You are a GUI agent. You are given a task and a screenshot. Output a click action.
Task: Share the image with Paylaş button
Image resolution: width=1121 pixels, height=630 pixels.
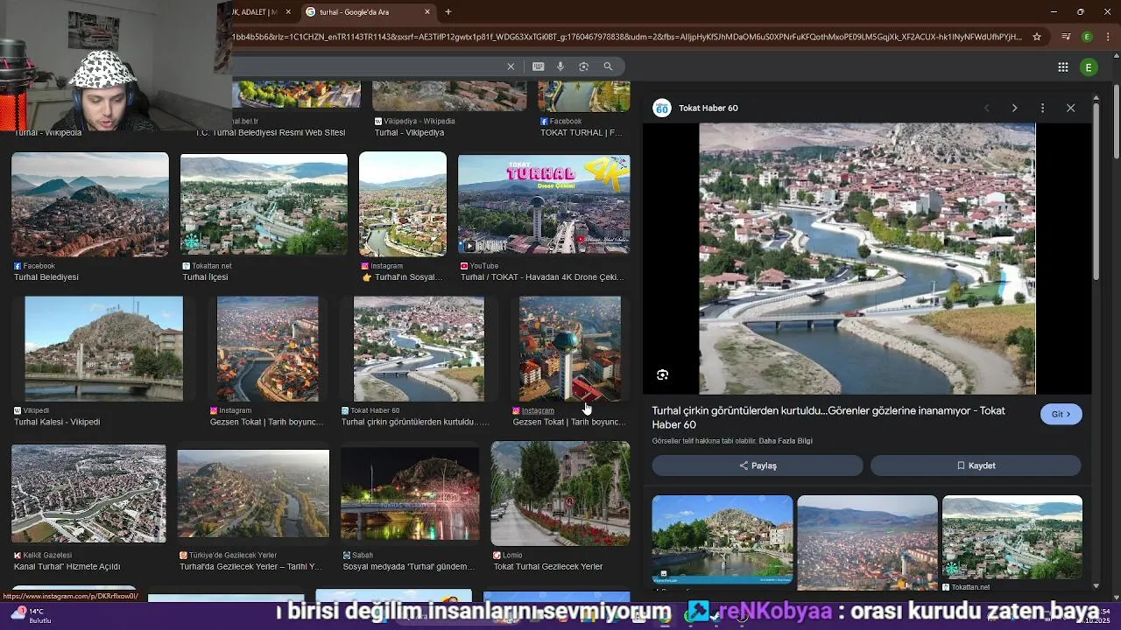758,465
